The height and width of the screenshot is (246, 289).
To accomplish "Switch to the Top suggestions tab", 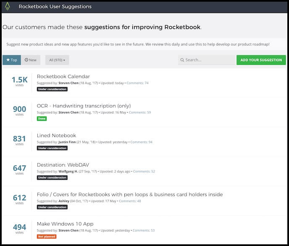I will [12, 60].
